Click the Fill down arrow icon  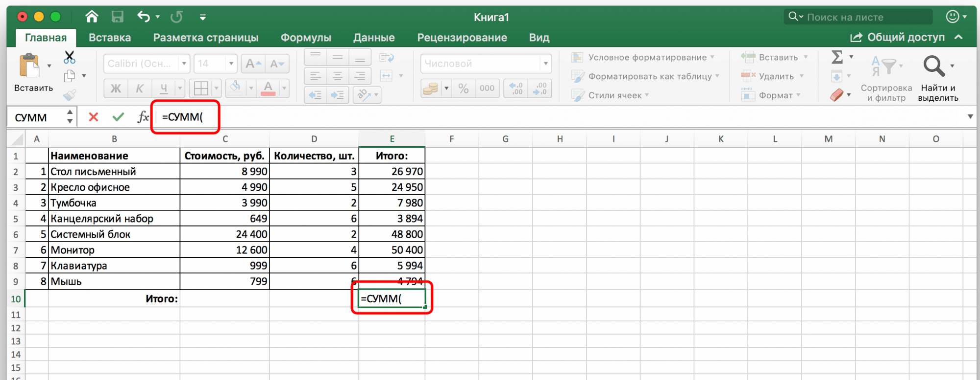[x=837, y=76]
